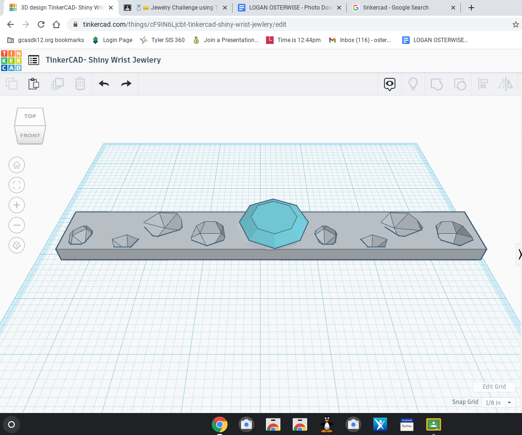522x435 pixels.
Task: Click the Mirror tool icon
Action: (x=506, y=84)
